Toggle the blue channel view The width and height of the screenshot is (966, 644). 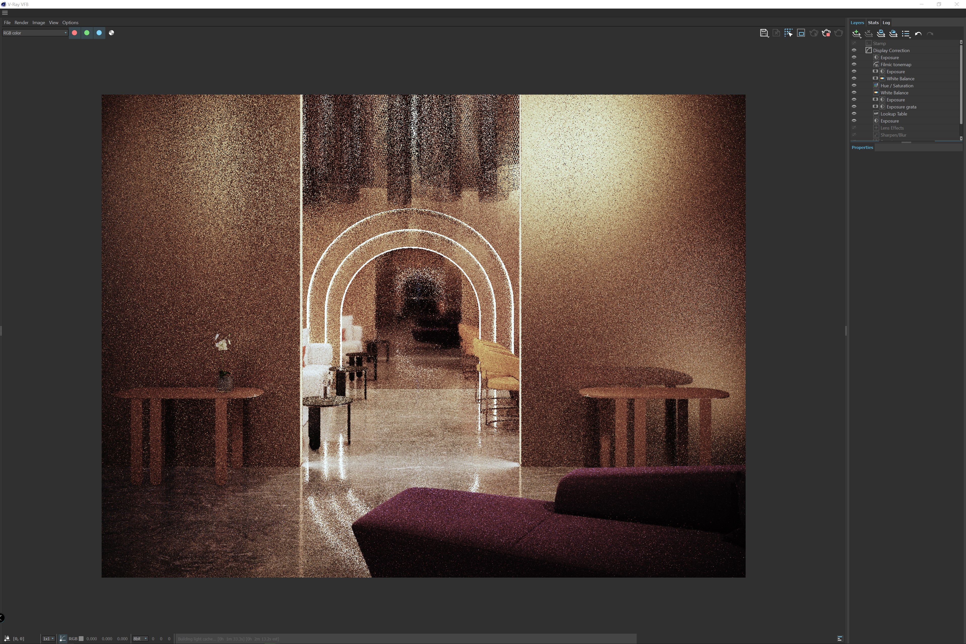pyautogui.click(x=99, y=33)
